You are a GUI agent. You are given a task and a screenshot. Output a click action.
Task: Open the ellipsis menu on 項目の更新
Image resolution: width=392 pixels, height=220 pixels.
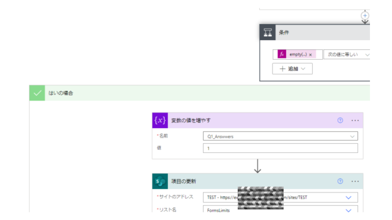point(355,181)
